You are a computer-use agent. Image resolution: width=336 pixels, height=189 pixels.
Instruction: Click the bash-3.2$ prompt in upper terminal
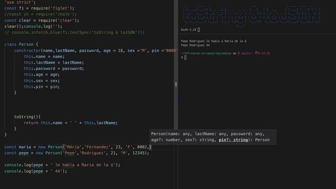tap(188, 29)
